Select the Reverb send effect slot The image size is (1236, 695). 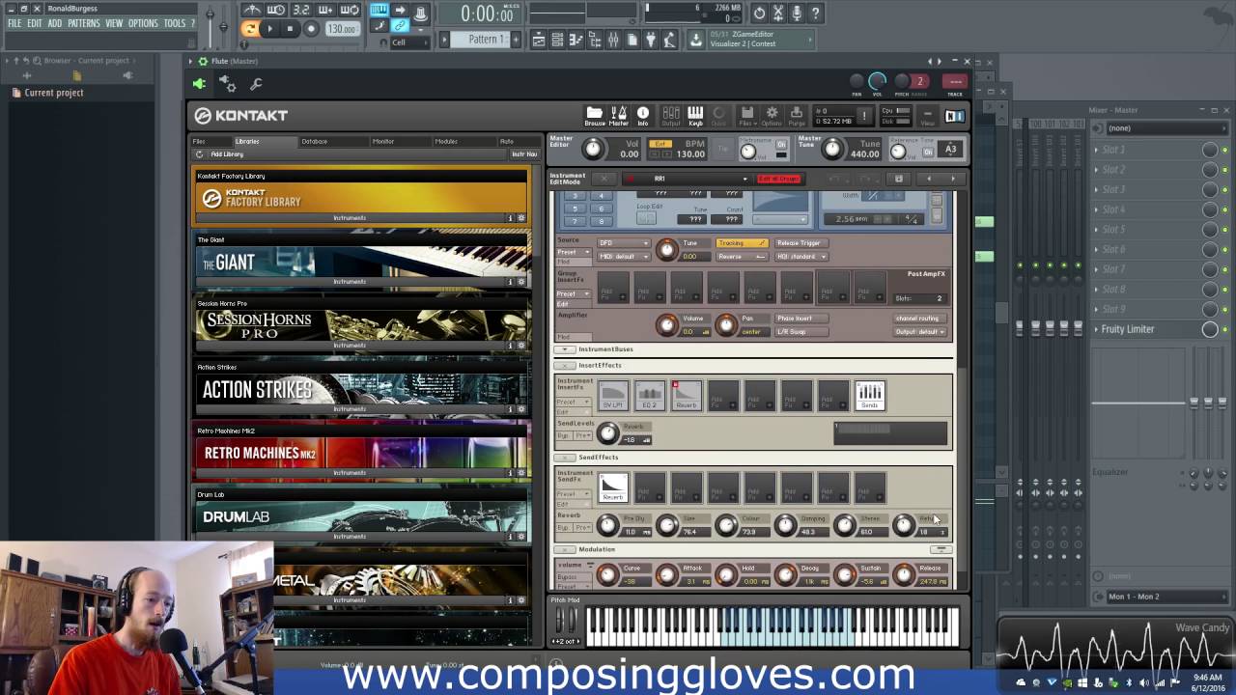pyautogui.click(x=613, y=486)
